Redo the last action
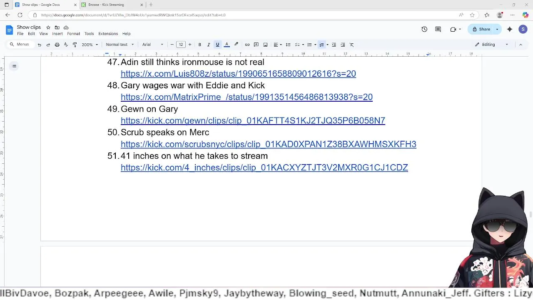This screenshot has width=533, height=300. [48, 45]
